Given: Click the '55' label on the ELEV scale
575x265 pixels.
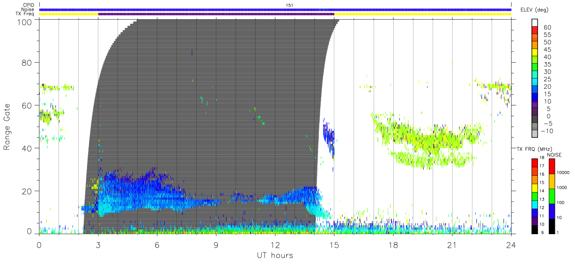Looking at the screenshot, I should pos(546,35).
